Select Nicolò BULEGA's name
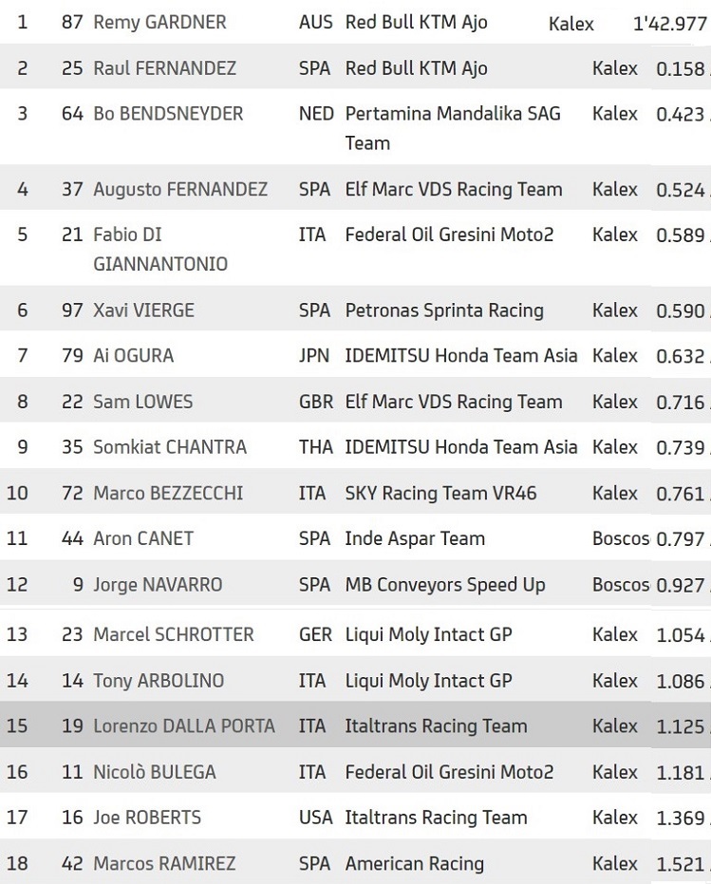 click(155, 772)
